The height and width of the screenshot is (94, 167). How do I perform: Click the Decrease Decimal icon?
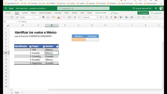[x=111, y=17]
